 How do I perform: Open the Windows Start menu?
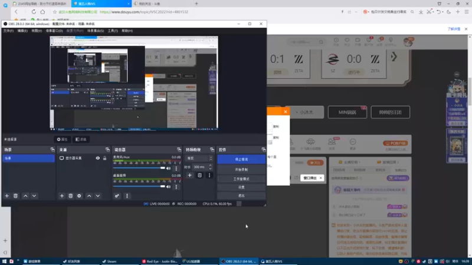click(4, 261)
